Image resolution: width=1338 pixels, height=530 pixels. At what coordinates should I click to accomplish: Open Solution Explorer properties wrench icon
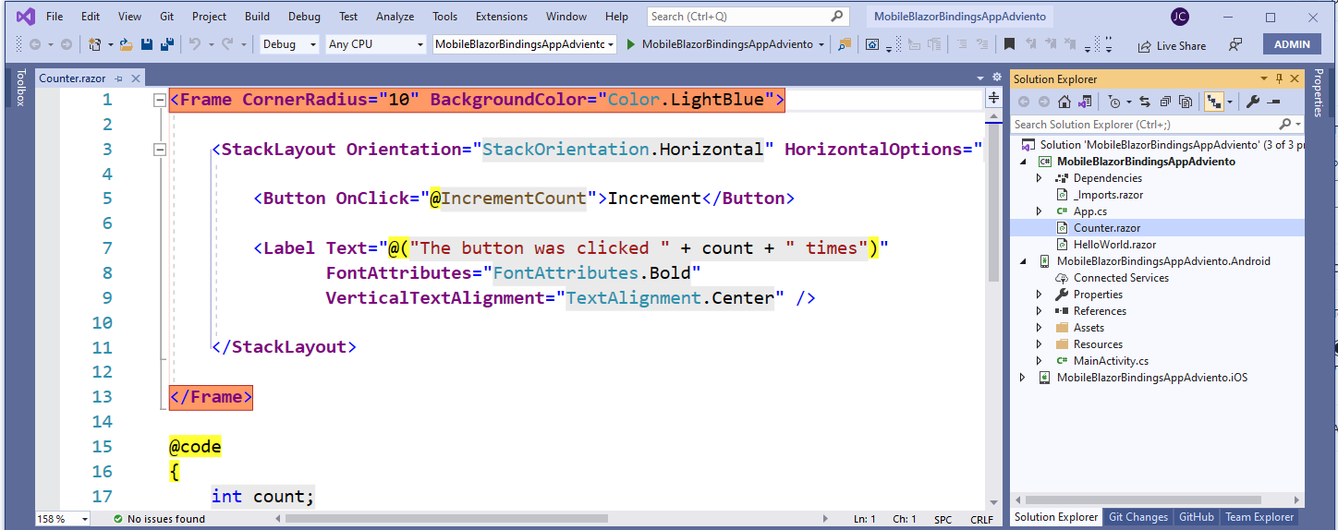click(x=1253, y=102)
